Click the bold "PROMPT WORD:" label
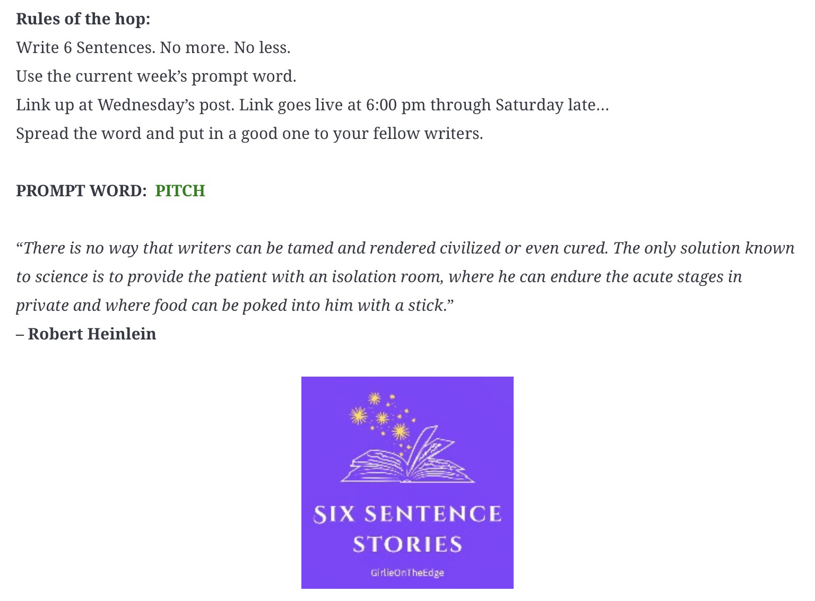The width and height of the screenshot is (815, 601). point(81,191)
